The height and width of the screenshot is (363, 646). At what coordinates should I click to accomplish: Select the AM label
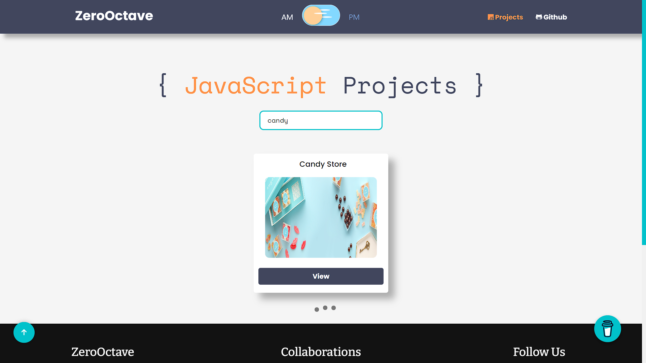(287, 17)
